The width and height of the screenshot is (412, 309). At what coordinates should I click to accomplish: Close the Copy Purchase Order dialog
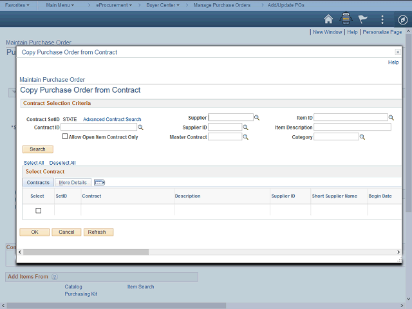tap(397, 52)
